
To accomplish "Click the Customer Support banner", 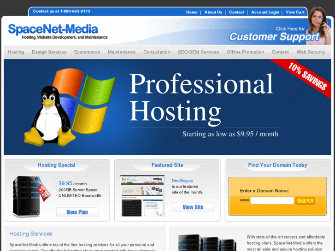I will (x=274, y=34).
